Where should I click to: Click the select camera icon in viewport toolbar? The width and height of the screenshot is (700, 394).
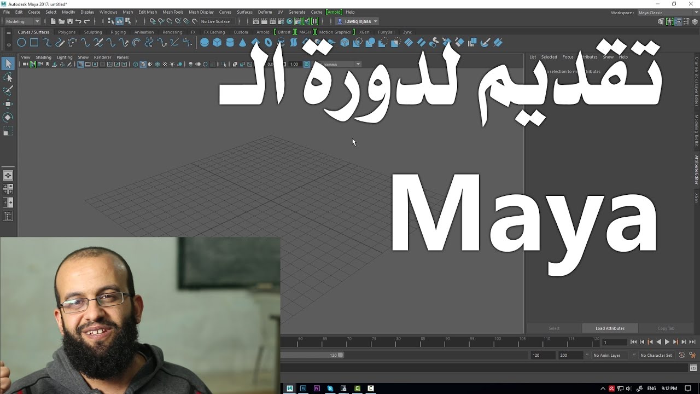[25, 65]
